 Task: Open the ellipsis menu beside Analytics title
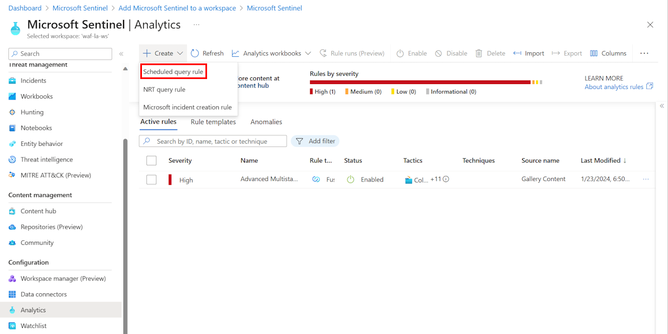(x=197, y=25)
